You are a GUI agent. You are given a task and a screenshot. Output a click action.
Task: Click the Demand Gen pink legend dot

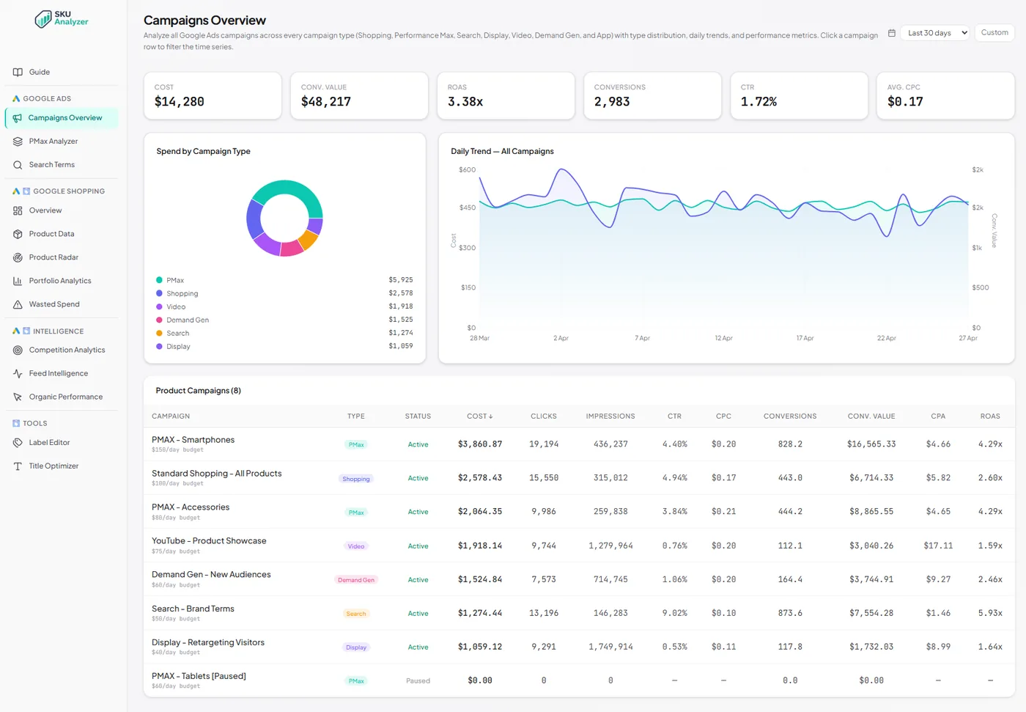159,320
